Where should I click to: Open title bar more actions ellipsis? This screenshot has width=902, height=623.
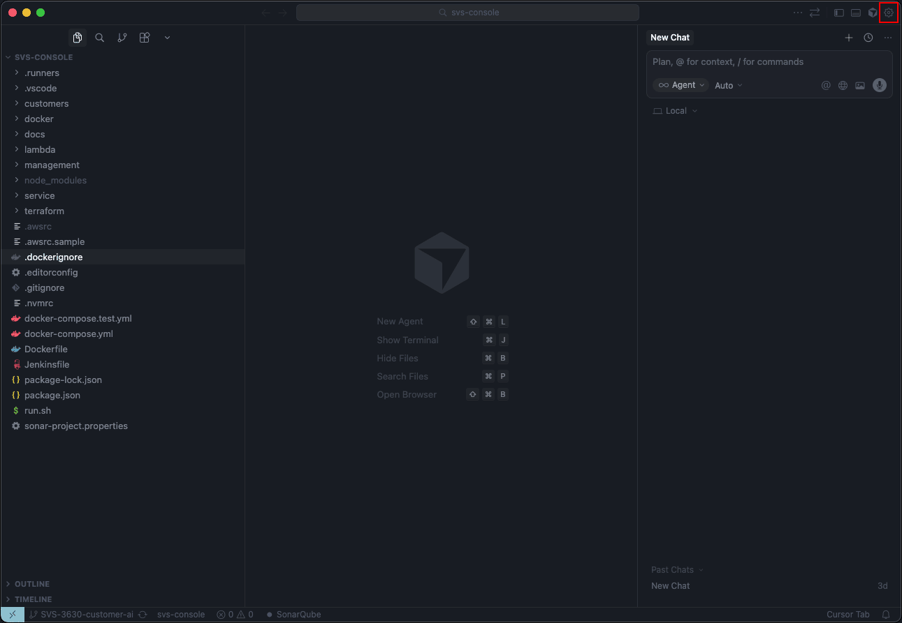(x=798, y=13)
